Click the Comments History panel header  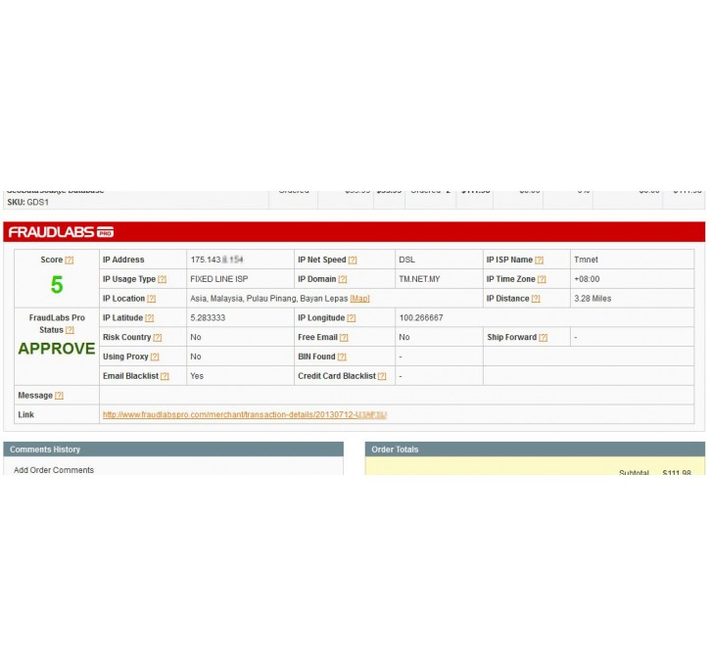coord(173,450)
